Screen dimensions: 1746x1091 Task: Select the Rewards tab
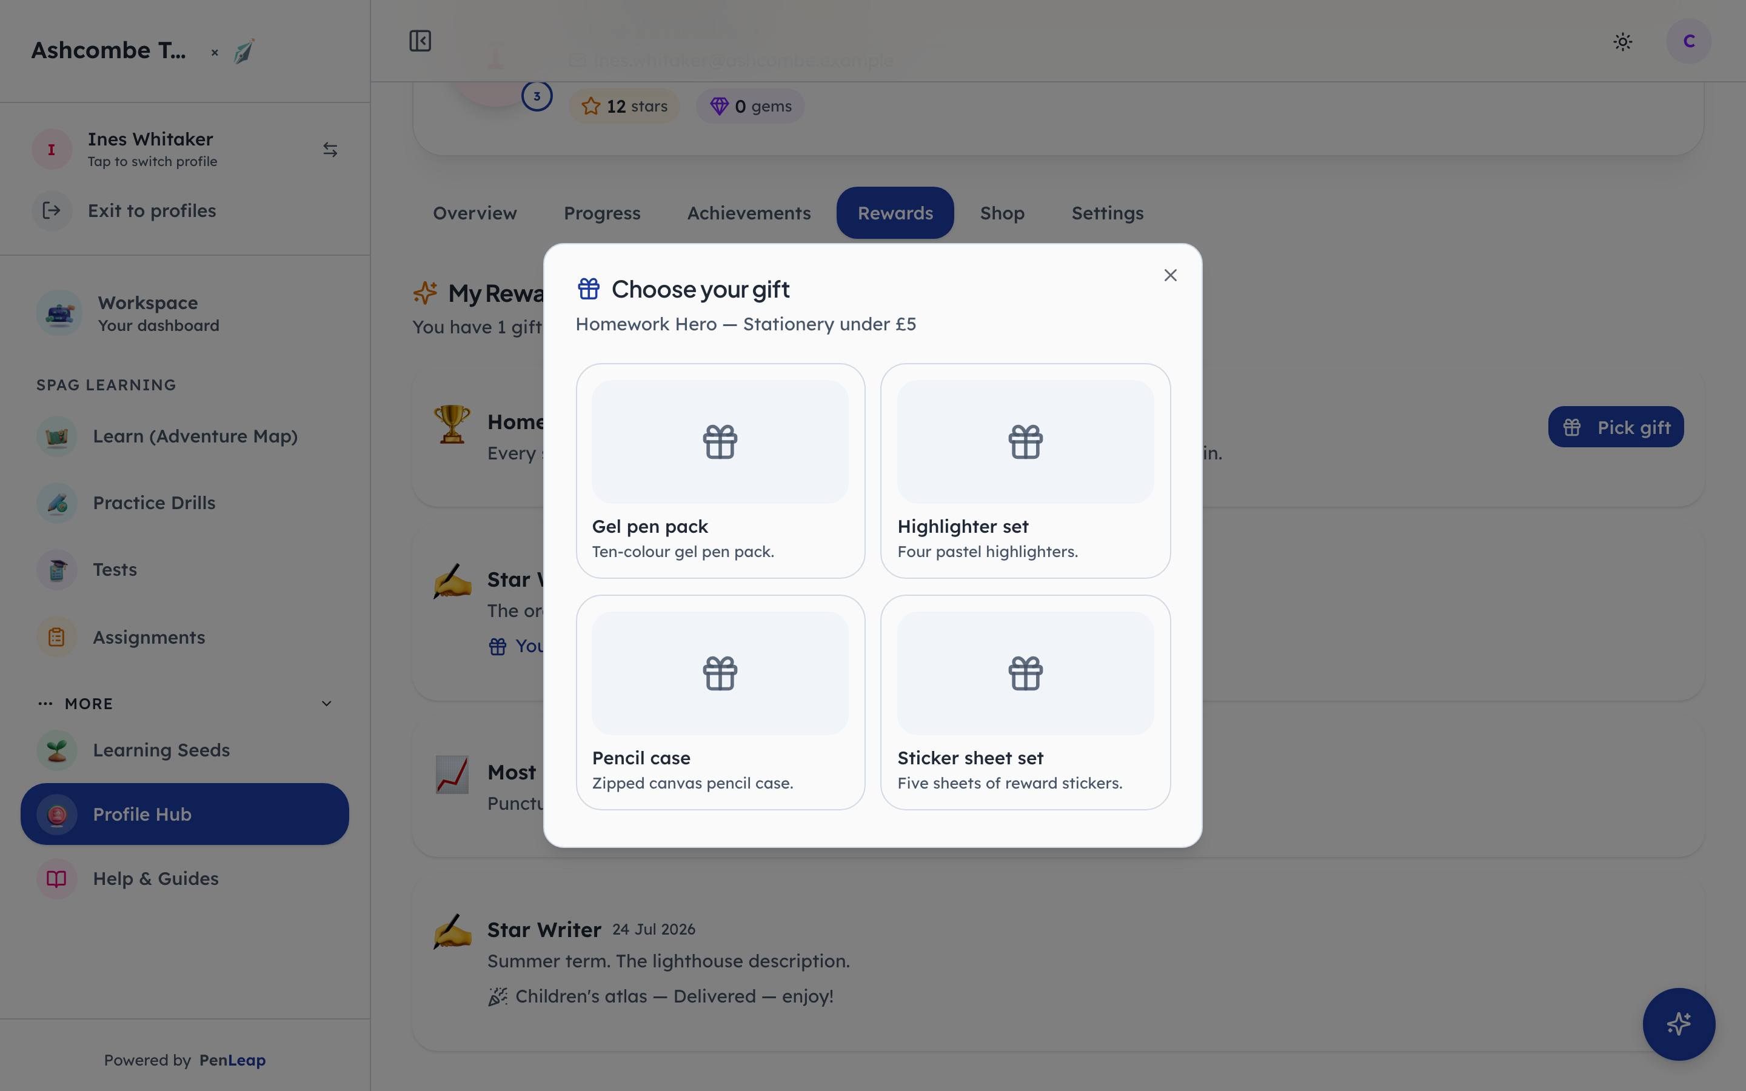click(x=895, y=213)
